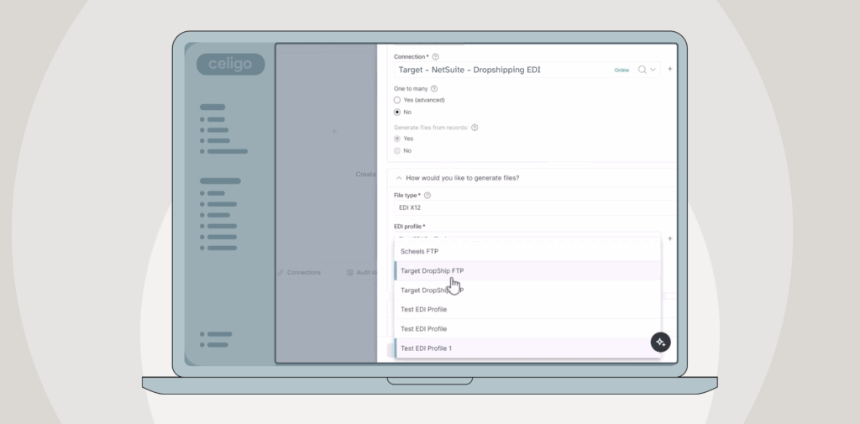Expand the Connection dropdown chevron
The image size is (860, 424).
point(653,70)
